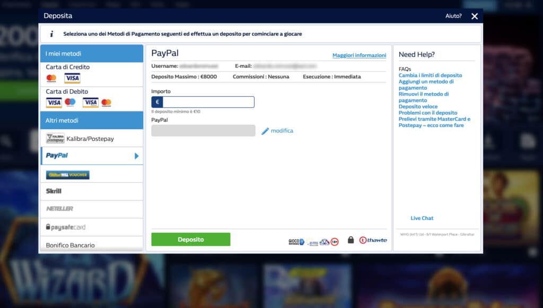Select Bonifico Bancario payment method
The image size is (543, 308).
pos(92,244)
